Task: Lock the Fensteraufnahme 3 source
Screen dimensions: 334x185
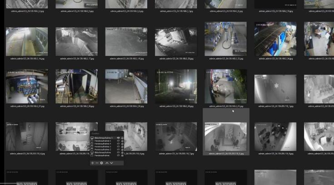Action: (x=122, y=141)
